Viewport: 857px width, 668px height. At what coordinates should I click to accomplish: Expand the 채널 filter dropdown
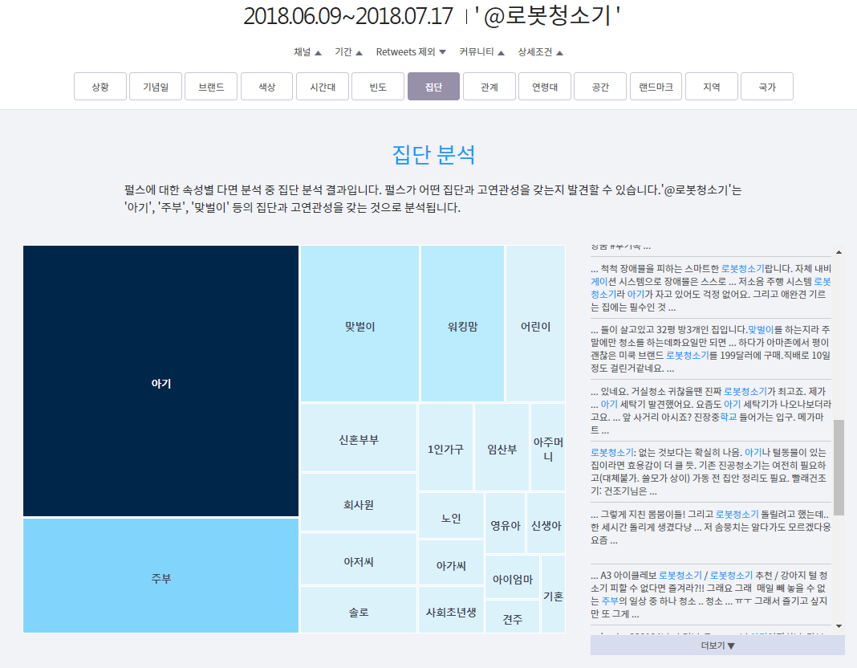coord(307,52)
